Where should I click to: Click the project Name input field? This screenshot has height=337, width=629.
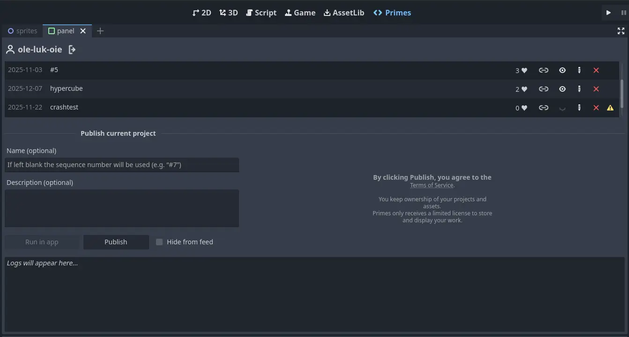coord(122,165)
